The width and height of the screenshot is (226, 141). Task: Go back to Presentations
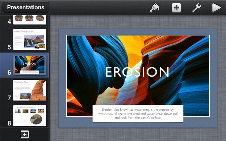coord(26,7)
